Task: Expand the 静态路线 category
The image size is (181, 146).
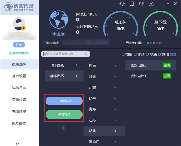Action: 64,76
